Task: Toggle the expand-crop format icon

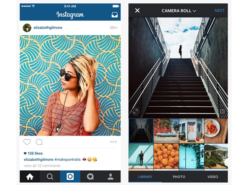Action: [136, 111]
